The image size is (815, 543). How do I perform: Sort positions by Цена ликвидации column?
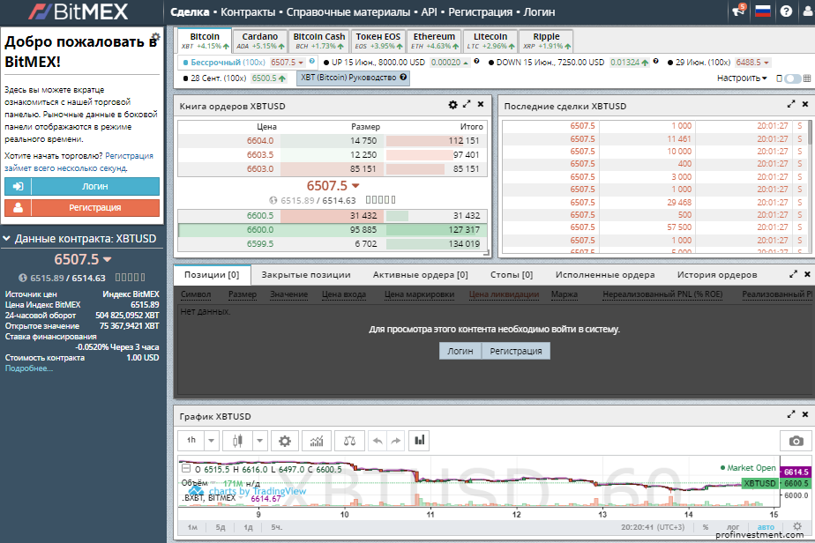coord(504,294)
